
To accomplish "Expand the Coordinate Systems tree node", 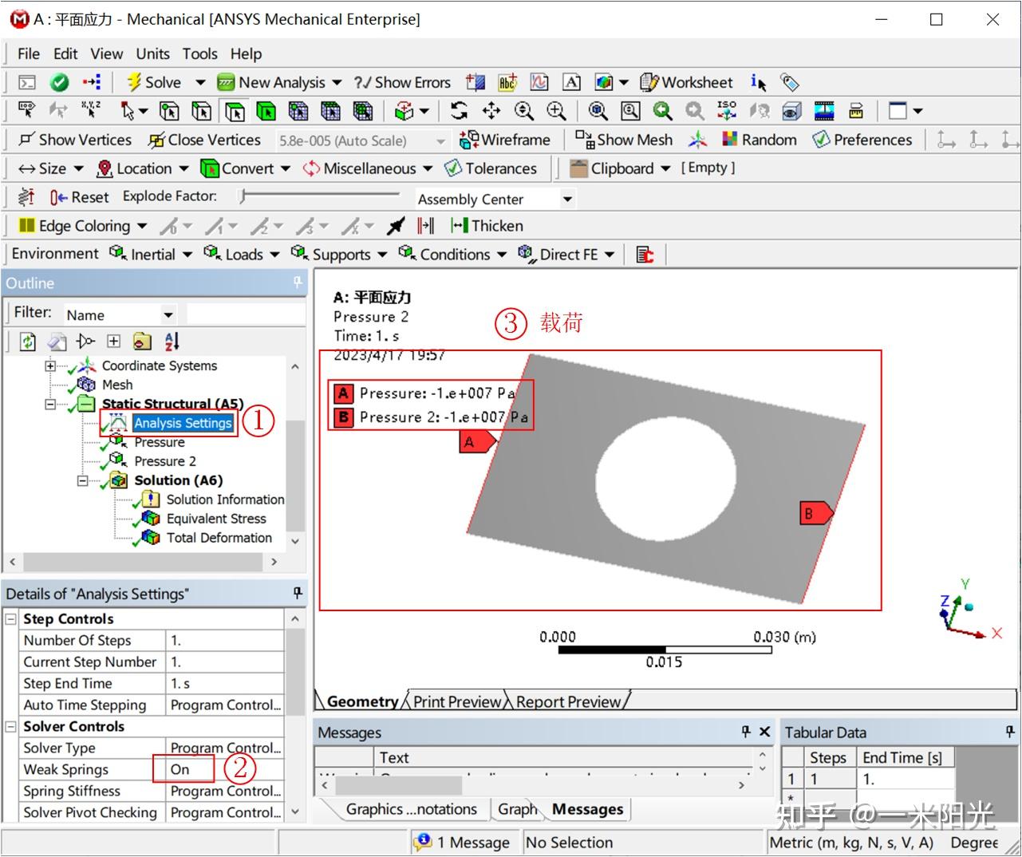I will point(49,365).
